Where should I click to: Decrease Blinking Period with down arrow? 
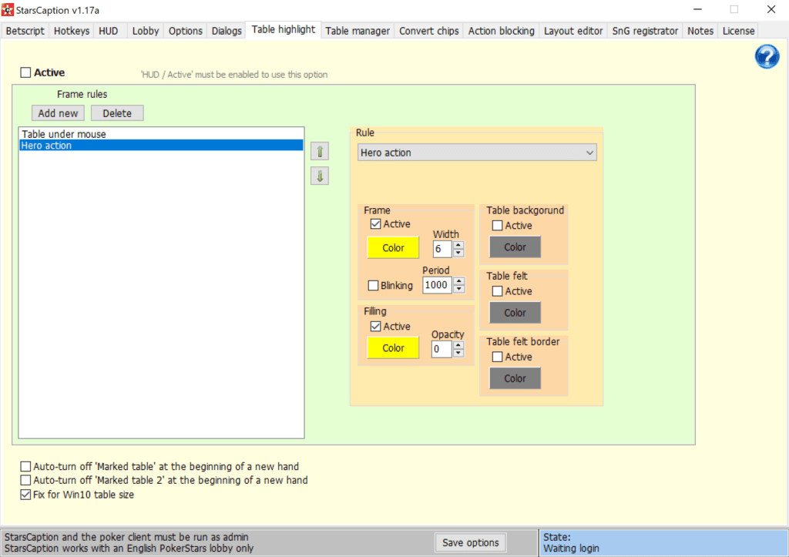[459, 289]
